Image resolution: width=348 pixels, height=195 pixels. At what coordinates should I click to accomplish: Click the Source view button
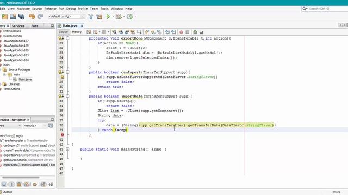(x=63, y=32)
